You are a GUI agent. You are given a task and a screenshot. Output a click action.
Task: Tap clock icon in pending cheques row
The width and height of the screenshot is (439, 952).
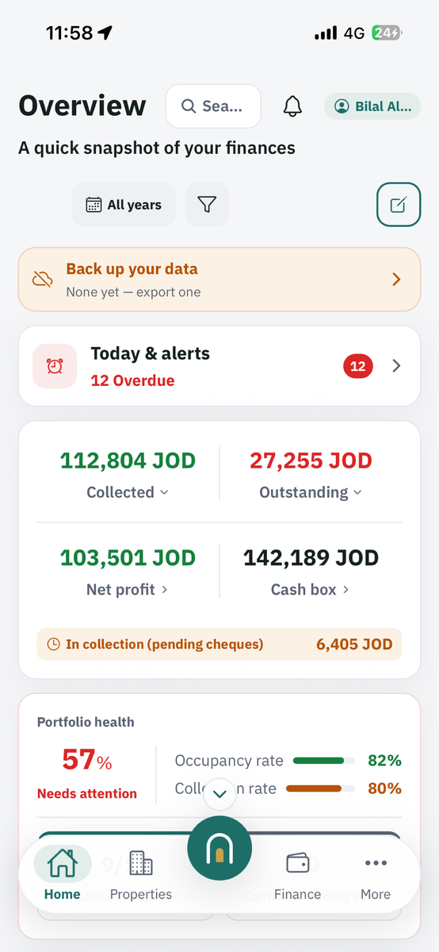53,644
